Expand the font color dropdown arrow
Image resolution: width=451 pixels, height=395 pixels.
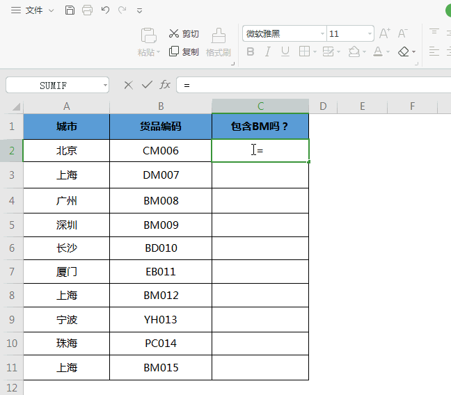pos(388,52)
